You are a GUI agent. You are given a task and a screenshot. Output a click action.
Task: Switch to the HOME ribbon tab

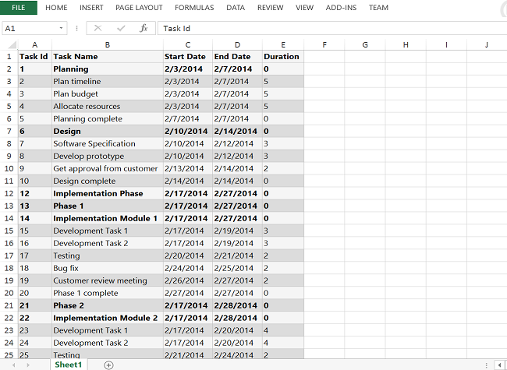(56, 8)
